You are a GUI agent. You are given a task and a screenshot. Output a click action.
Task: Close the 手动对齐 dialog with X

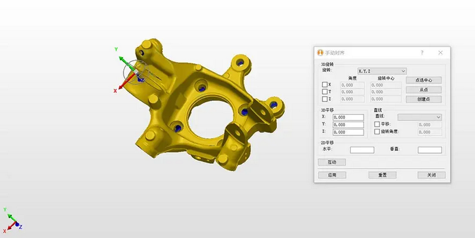point(441,53)
